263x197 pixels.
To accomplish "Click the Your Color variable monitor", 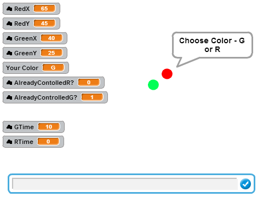I will click(36, 68).
